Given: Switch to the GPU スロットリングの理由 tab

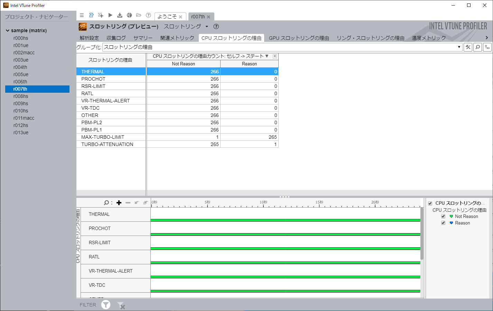Looking at the screenshot, I should tap(299, 38).
